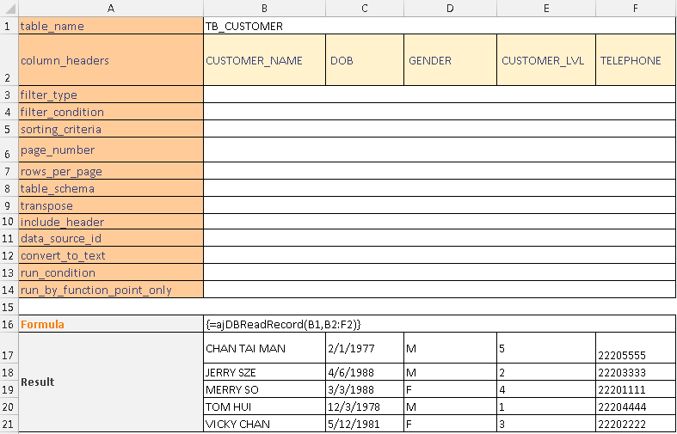Click the empty include_header value cell
Viewport: 677px width, 434px height.
pyautogui.click(x=439, y=222)
